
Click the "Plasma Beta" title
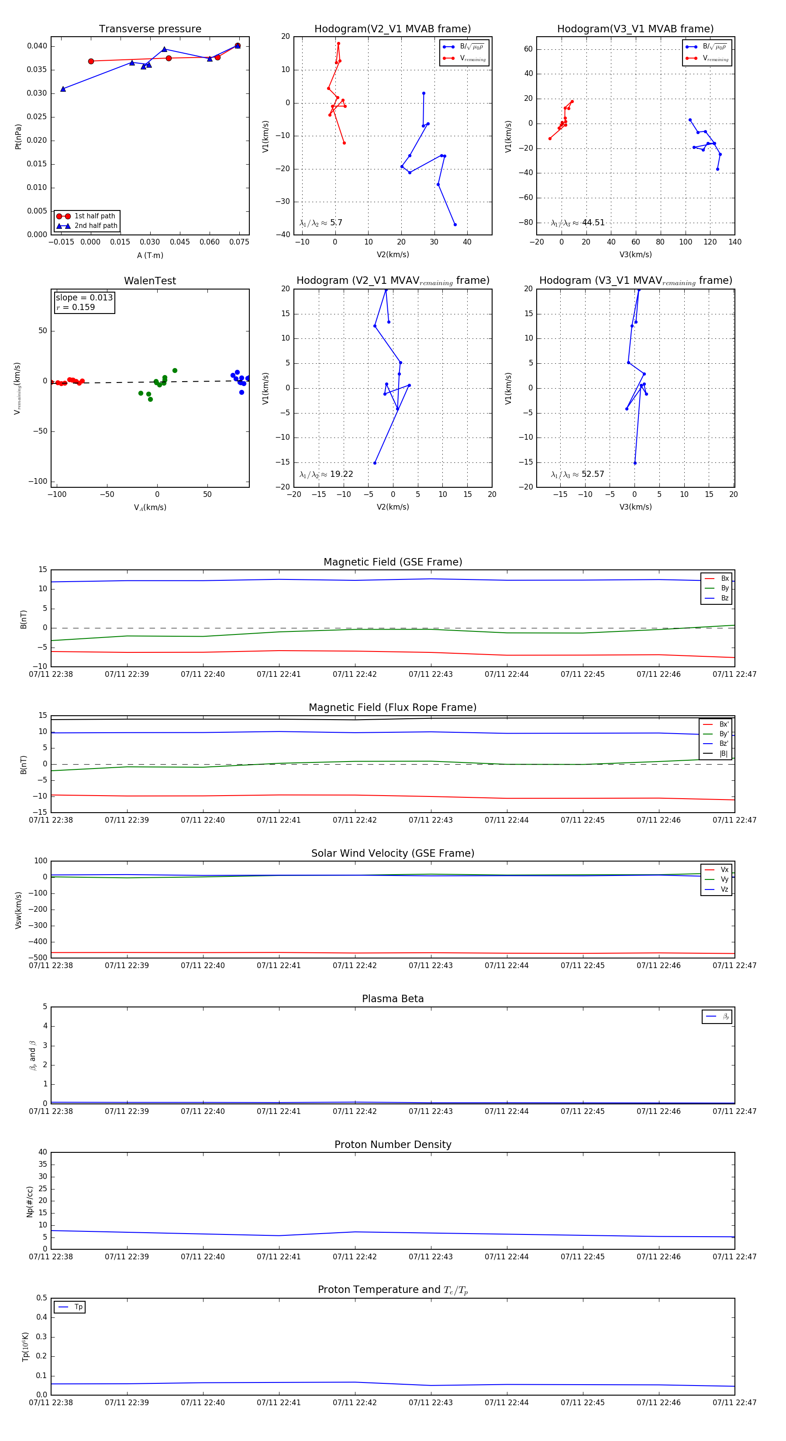point(393,999)
